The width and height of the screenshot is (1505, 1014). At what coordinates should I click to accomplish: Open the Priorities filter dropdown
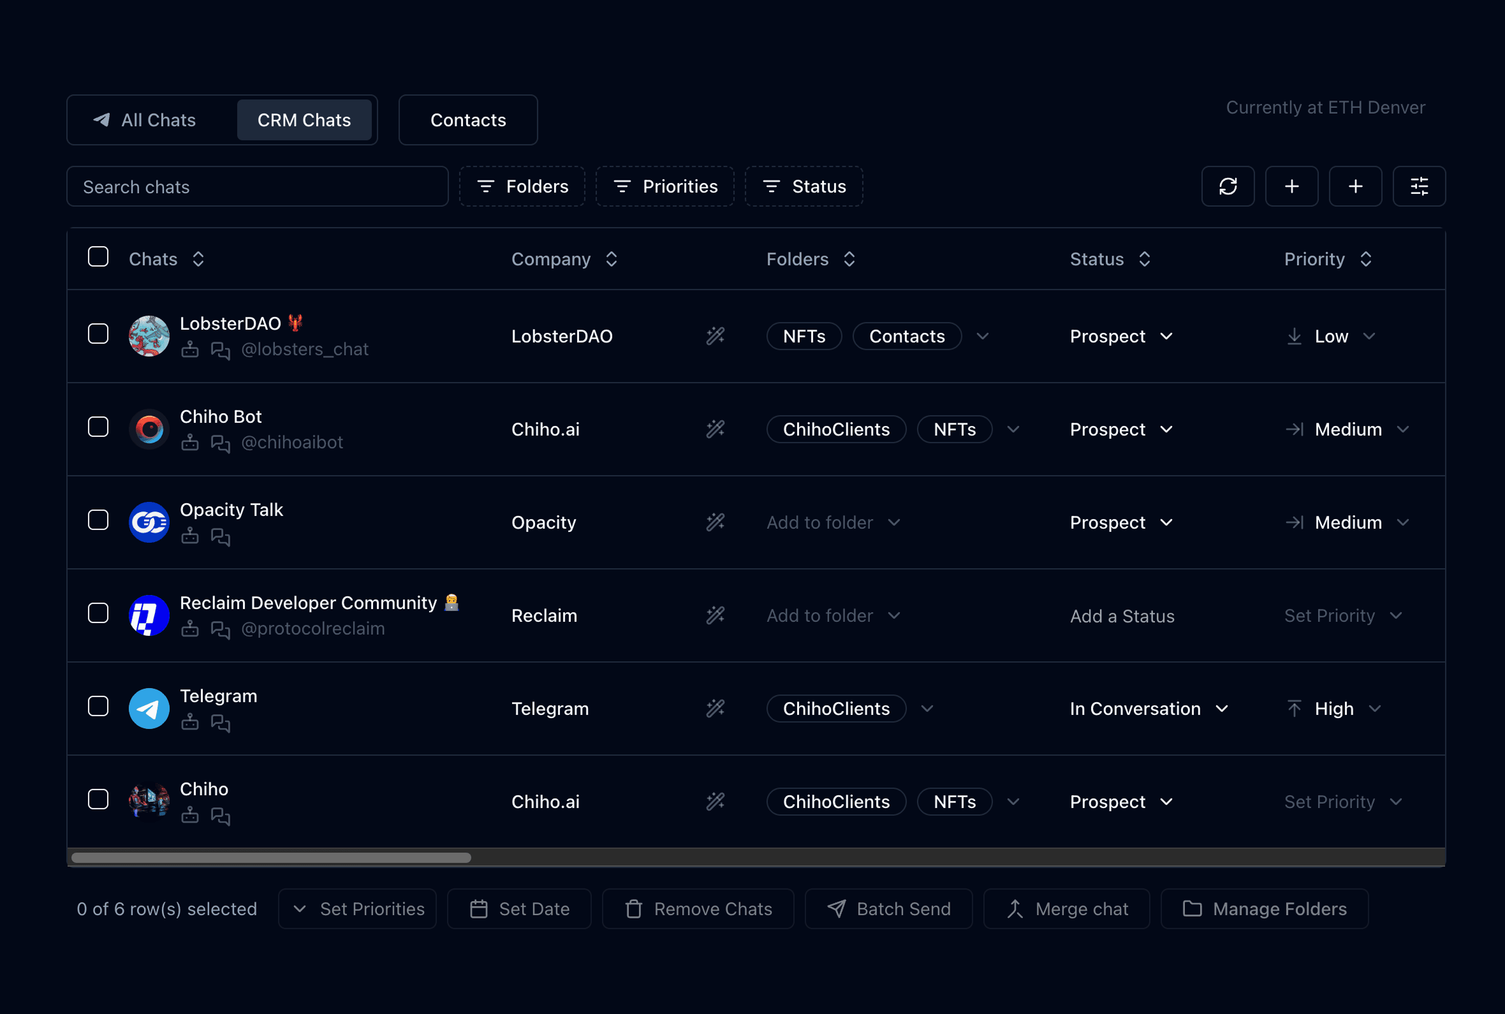(x=664, y=186)
